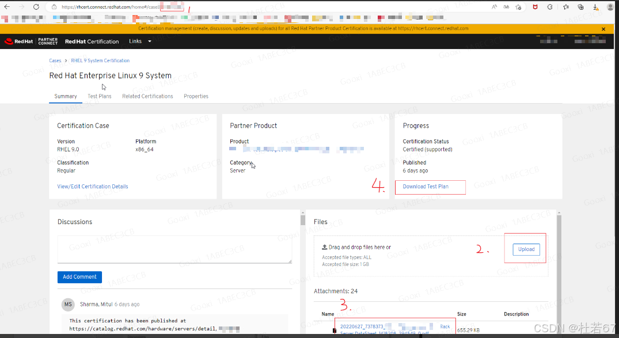Open the Favorites list icon

tap(565, 7)
